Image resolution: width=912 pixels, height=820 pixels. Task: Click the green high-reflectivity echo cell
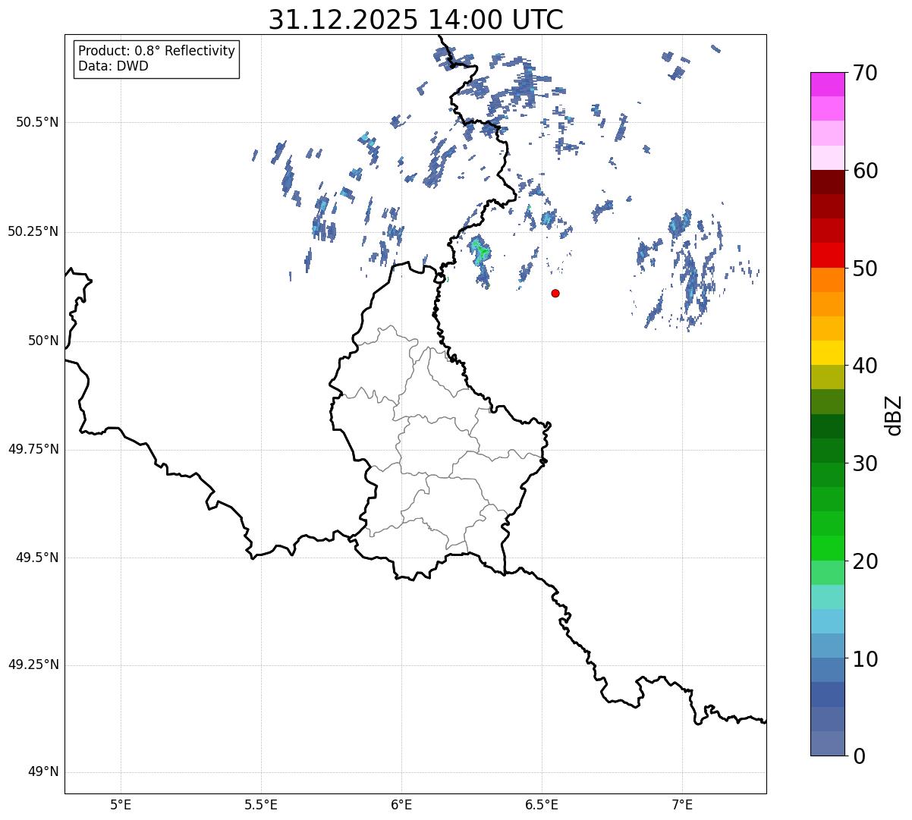pos(480,250)
